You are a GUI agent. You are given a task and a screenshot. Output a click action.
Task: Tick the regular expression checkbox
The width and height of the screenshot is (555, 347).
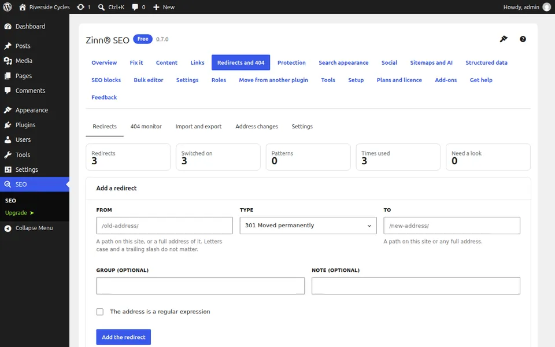pyautogui.click(x=100, y=312)
